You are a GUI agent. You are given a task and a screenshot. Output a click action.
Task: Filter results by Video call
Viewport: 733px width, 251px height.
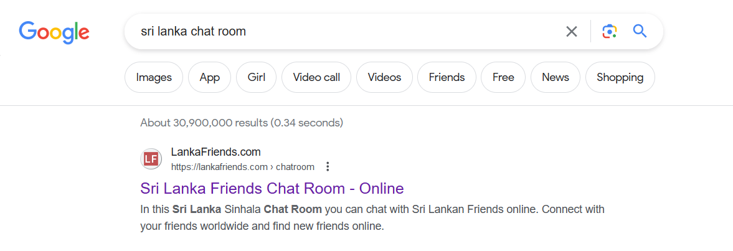click(x=316, y=77)
